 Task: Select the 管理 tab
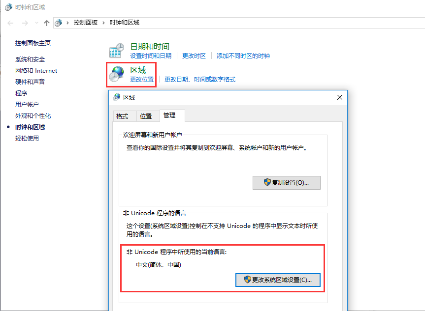[172, 116]
